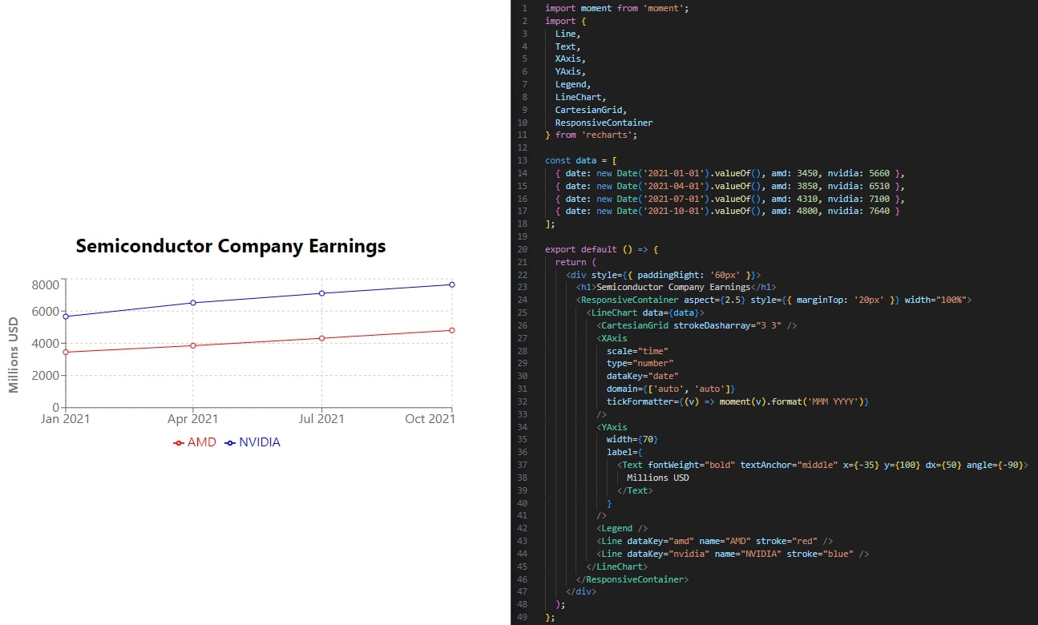The image size is (1038, 625).
Task: Click the closing </ResponsiveContainer> tag on line 46
Action: tap(632, 579)
